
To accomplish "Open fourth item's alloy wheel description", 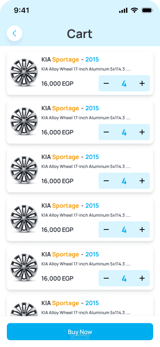I will point(86,215).
